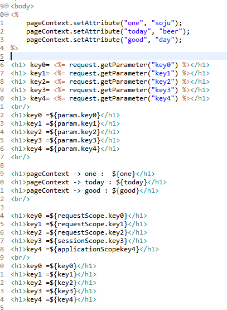The height and width of the screenshot is (310, 227).
Task: Select the setAttribute line with "day"
Action: (104, 40)
